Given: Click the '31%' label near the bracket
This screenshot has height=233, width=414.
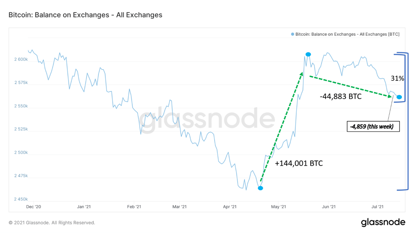Looking at the screenshot, I should pos(397,79).
